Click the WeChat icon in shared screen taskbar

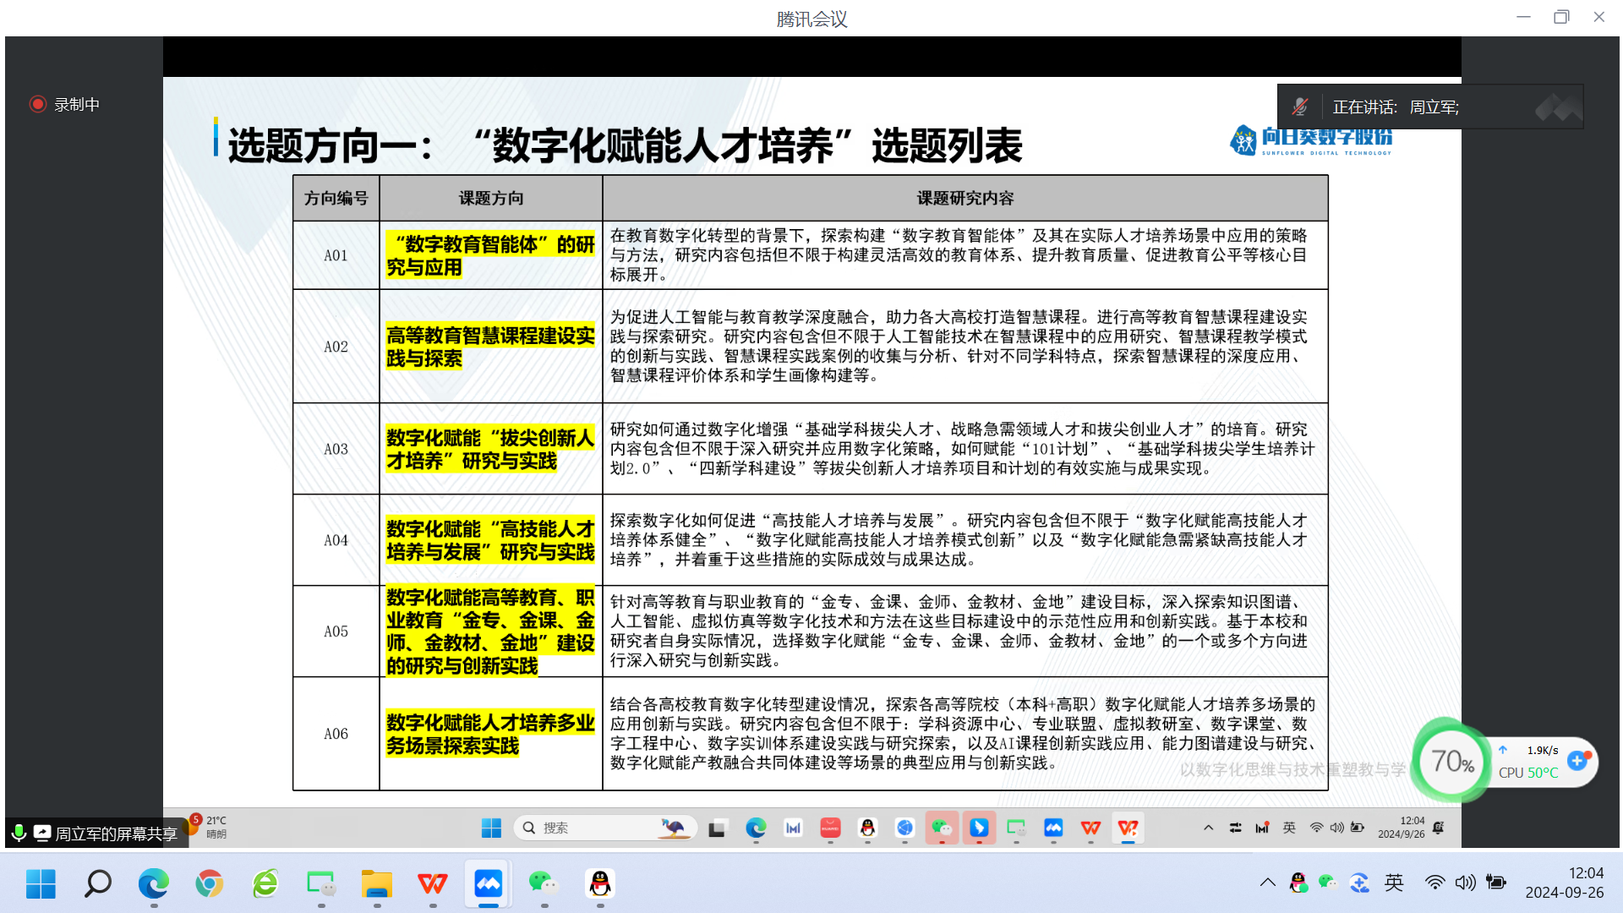942,828
